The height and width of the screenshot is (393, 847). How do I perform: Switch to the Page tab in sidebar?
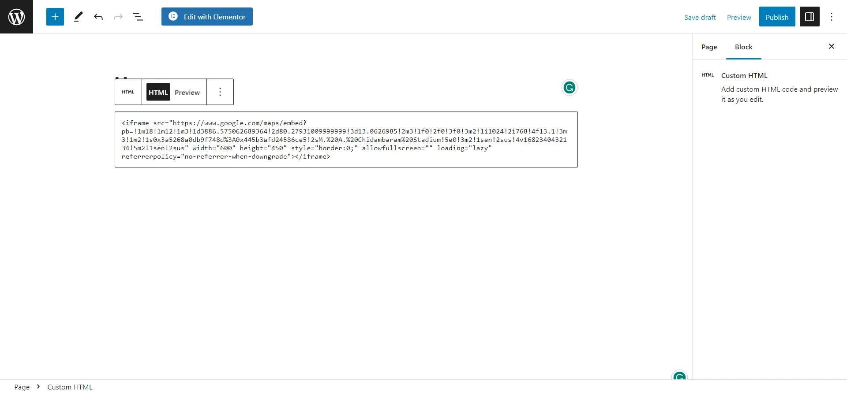click(x=709, y=47)
